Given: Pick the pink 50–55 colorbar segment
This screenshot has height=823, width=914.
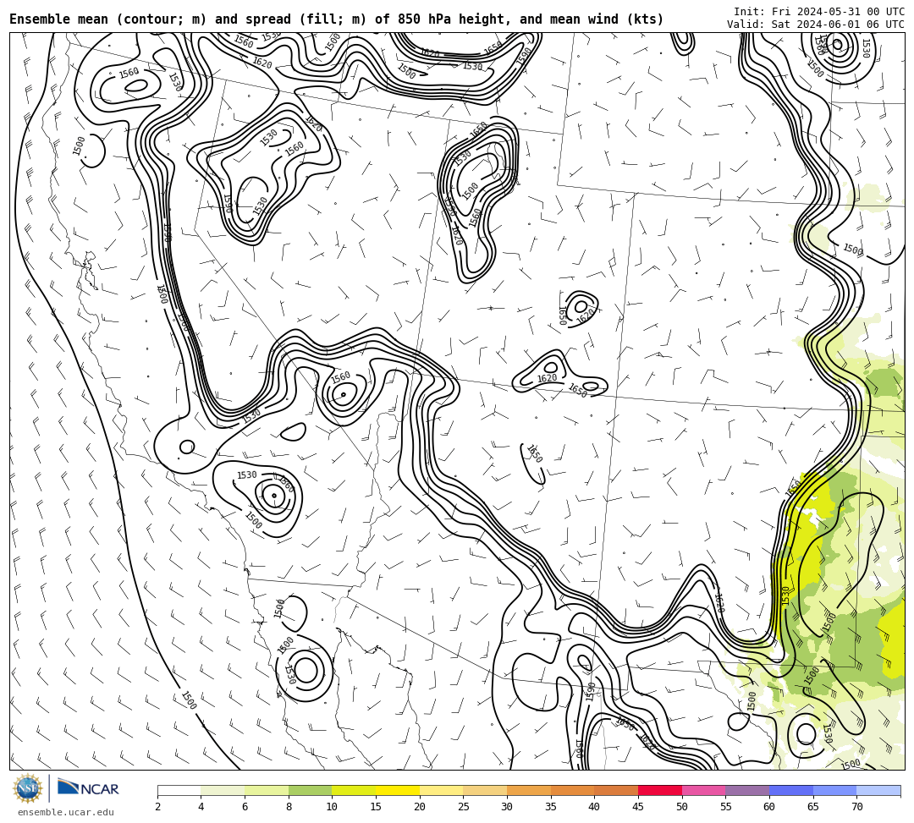Looking at the screenshot, I should (x=703, y=790).
